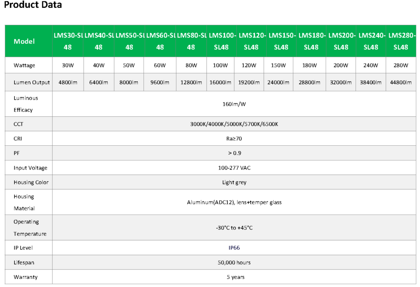Click the Light grey housing color value
The width and height of the screenshot is (420, 287).
[234, 183]
